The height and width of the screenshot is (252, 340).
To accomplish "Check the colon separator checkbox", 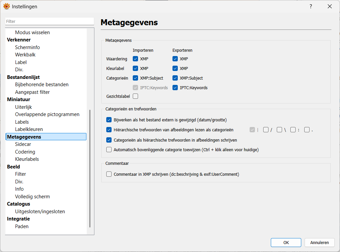I will click(293, 130).
